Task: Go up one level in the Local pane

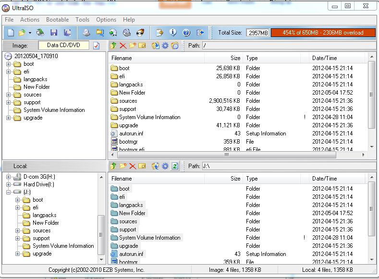Action: coord(113,166)
